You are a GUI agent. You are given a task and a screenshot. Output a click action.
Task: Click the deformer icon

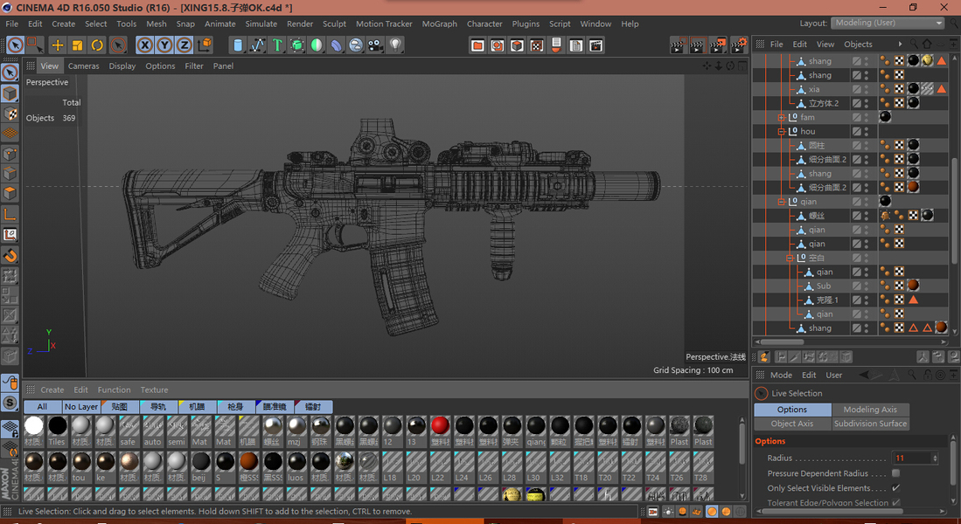(x=336, y=45)
